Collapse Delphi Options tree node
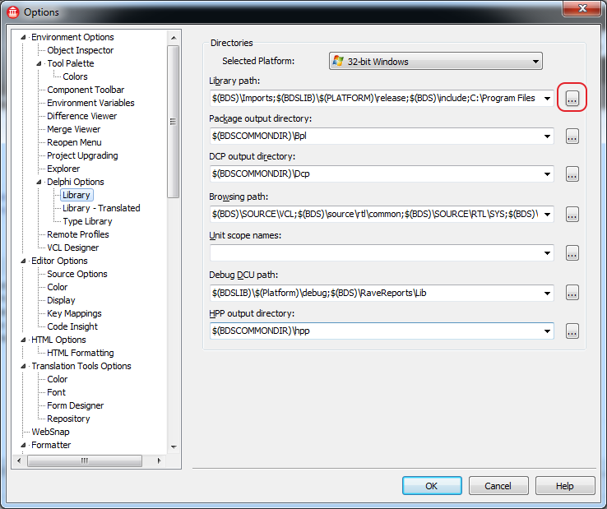 point(39,182)
